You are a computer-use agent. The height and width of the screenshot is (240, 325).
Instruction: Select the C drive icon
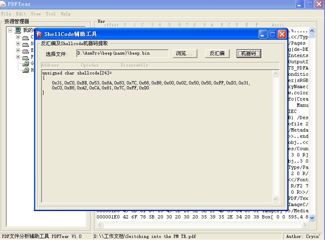25,38
